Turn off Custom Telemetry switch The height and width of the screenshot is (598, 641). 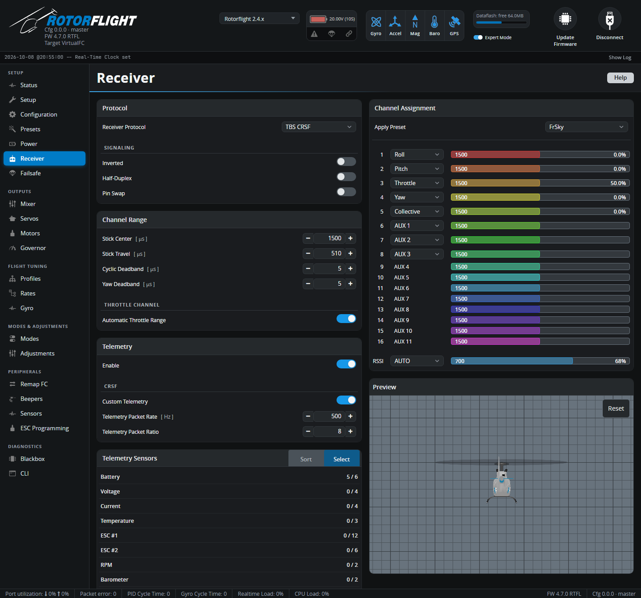point(346,400)
